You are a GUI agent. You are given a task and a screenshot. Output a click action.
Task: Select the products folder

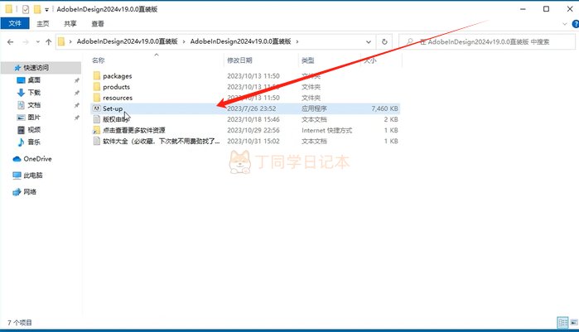point(116,87)
